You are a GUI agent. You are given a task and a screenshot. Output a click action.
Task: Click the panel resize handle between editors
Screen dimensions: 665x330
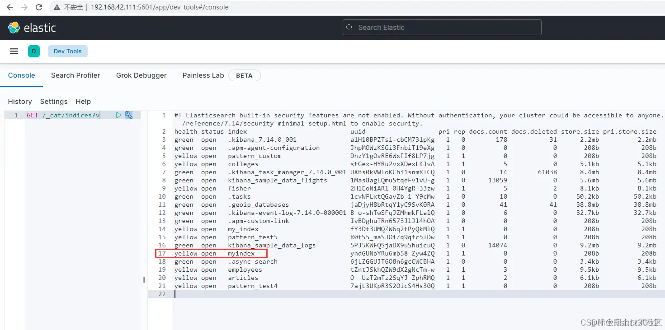(144, 280)
